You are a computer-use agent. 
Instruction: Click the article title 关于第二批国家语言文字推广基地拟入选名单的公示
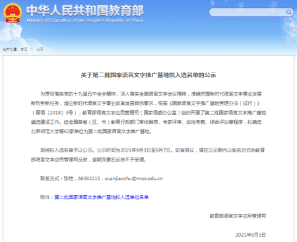[148, 75]
